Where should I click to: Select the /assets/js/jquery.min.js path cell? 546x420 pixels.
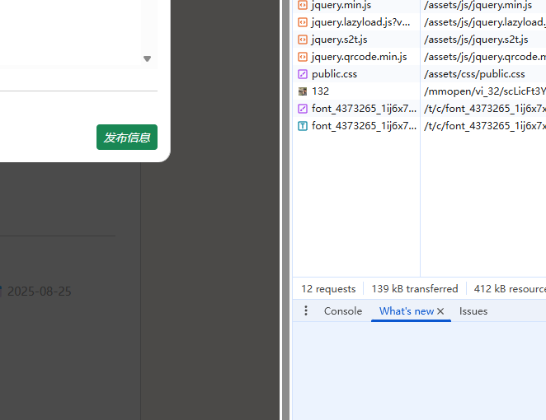(x=478, y=6)
